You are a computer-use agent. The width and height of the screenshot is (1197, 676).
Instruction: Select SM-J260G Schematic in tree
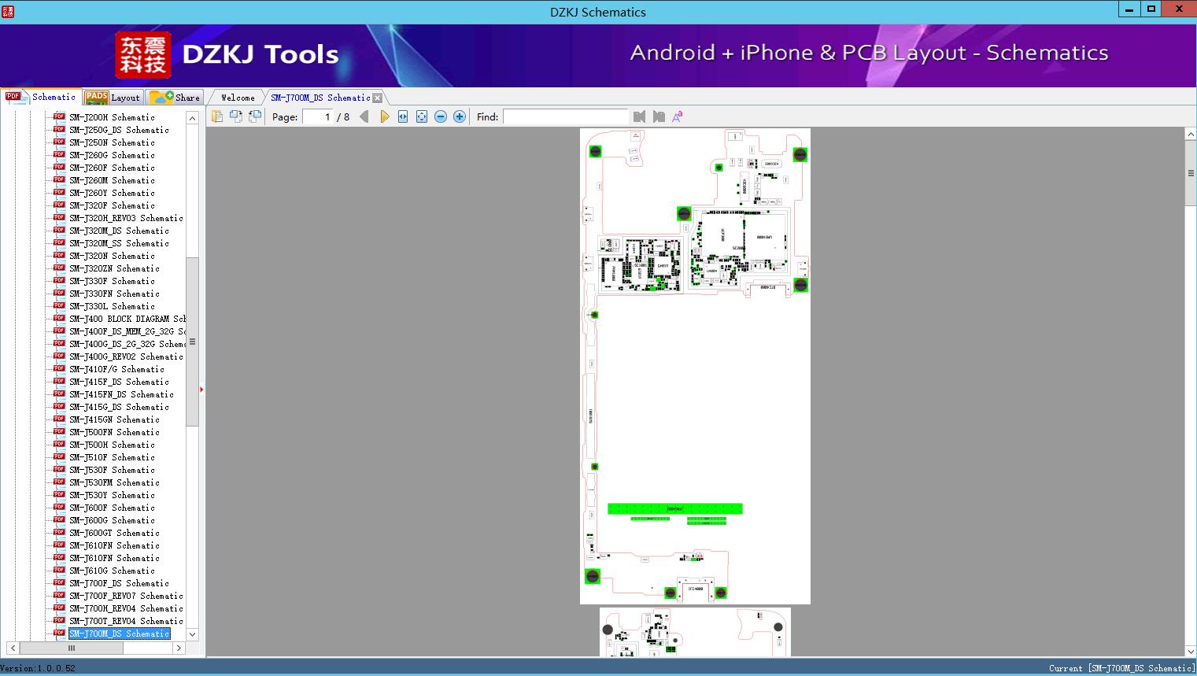coord(112,155)
